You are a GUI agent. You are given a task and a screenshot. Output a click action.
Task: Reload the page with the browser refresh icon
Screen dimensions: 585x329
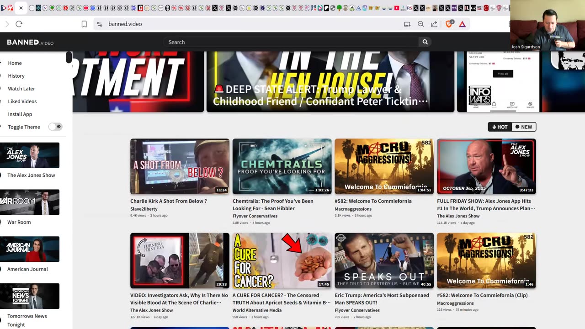coord(19,24)
